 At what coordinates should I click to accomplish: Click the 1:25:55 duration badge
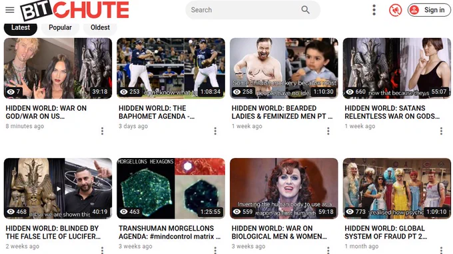(x=211, y=212)
